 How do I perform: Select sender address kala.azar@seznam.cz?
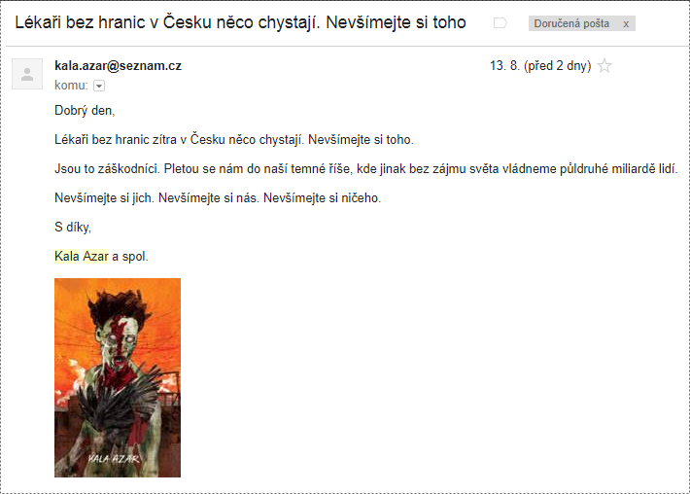click(x=118, y=65)
